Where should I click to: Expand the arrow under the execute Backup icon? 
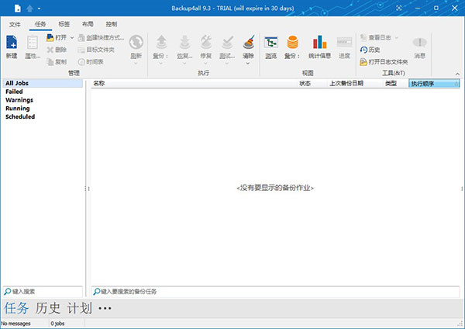[x=160, y=63]
